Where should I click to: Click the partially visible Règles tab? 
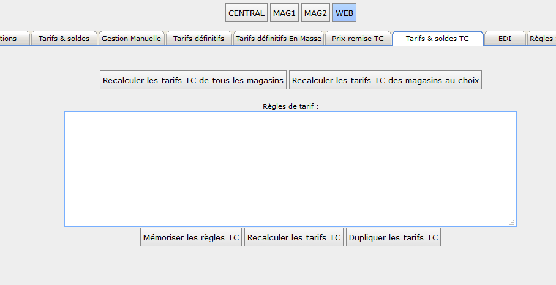[x=543, y=39]
